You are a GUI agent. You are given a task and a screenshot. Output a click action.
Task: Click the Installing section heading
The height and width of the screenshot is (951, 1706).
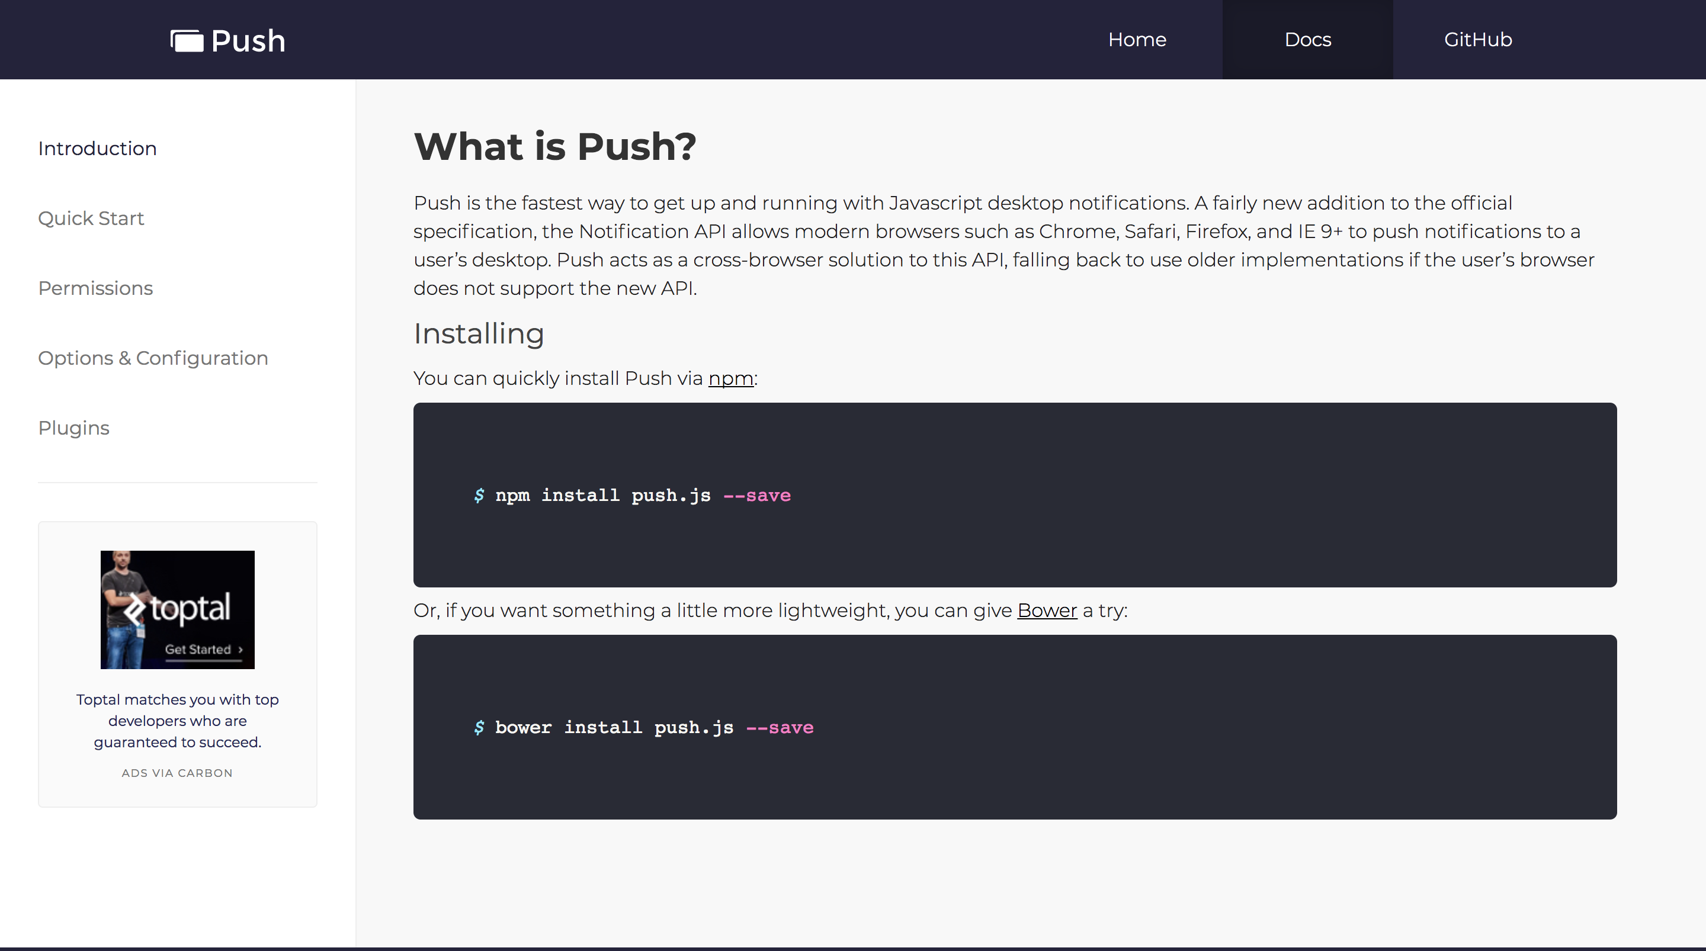point(478,334)
